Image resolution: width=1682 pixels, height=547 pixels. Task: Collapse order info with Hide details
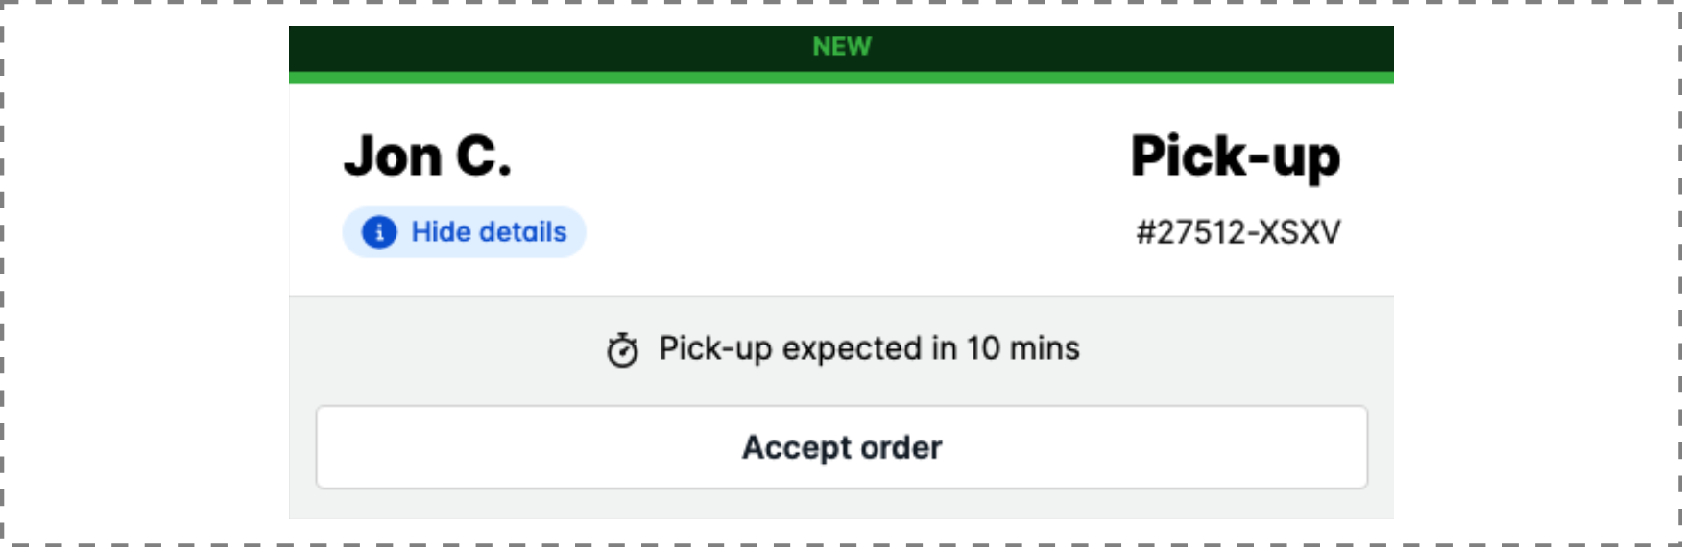click(x=465, y=232)
